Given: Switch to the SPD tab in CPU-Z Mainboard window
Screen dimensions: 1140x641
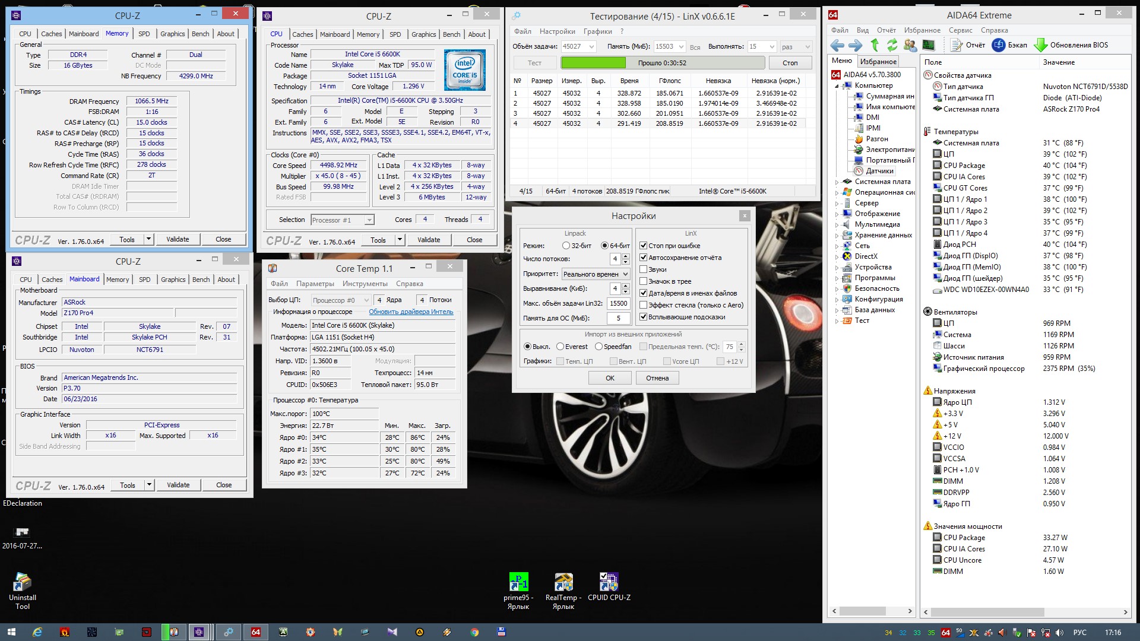Looking at the screenshot, I should (x=145, y=280).
